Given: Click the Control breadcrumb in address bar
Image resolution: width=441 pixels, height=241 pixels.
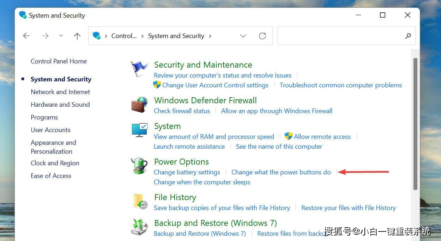Looking at the screenshot, I should [124, 36].
